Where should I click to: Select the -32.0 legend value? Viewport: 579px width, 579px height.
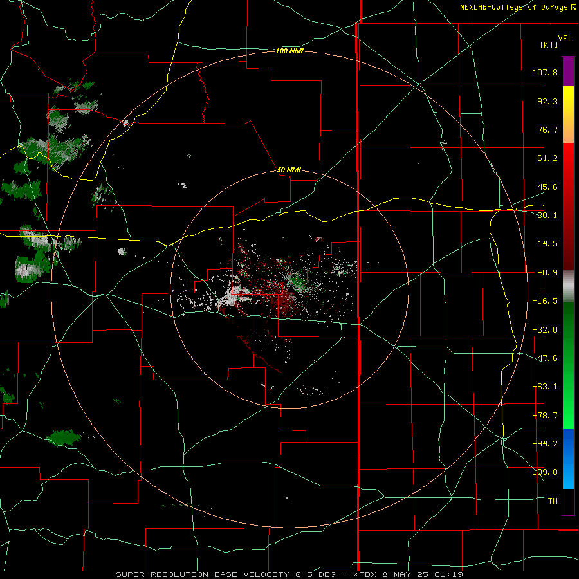(x=545, y=330)
